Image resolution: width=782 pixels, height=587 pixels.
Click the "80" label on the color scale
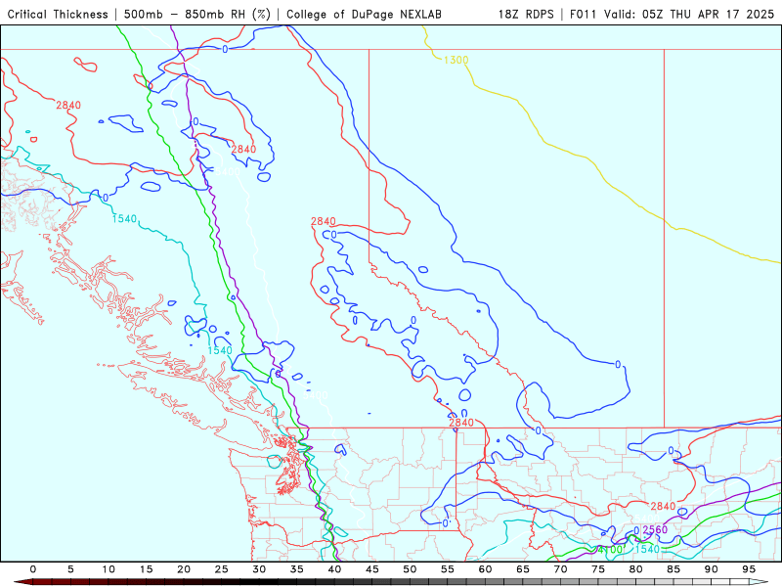[636, 569]
